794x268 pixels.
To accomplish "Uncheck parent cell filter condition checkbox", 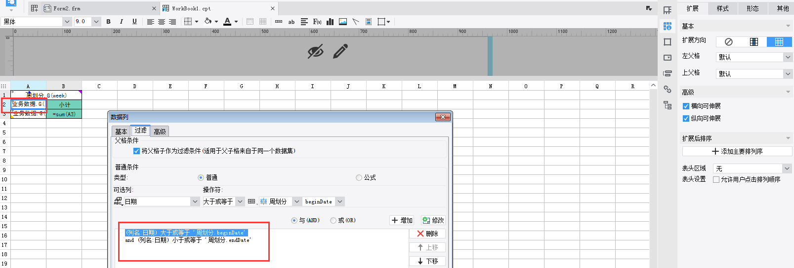I will pos(136,151).
